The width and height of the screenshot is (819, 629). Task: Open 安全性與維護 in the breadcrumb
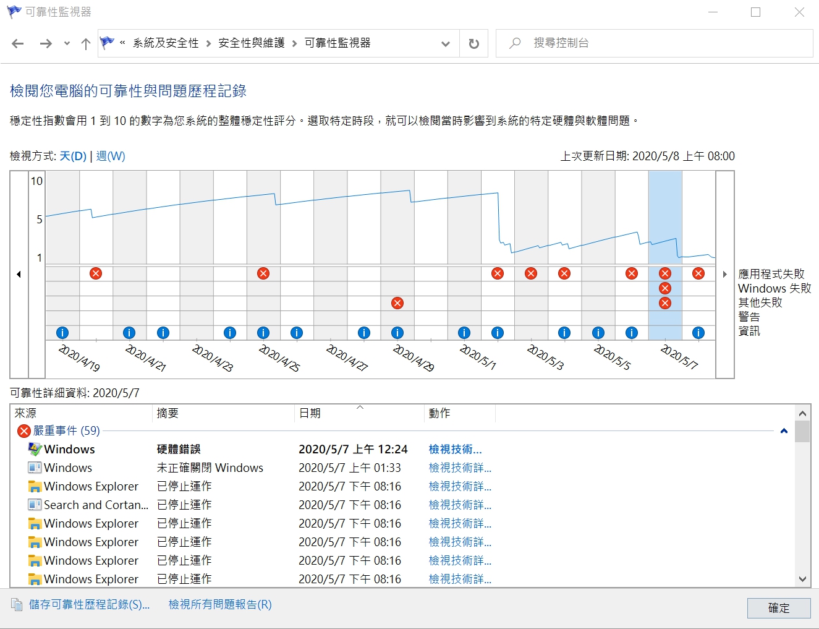[x=252, y=43]
